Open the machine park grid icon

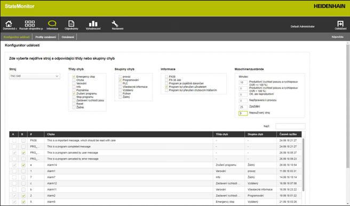coord(30,23)
